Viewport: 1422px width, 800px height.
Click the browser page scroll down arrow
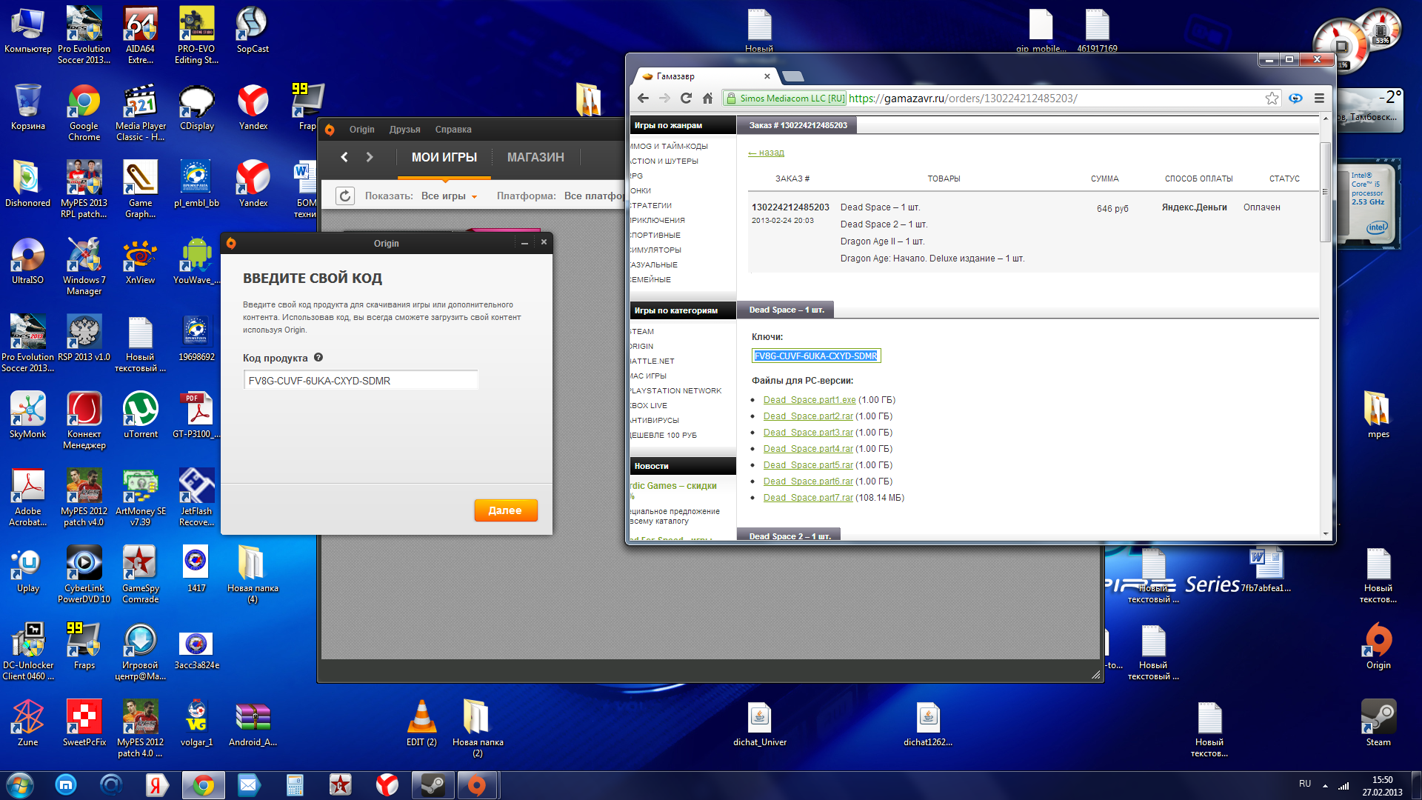(x=1325, y=533)
